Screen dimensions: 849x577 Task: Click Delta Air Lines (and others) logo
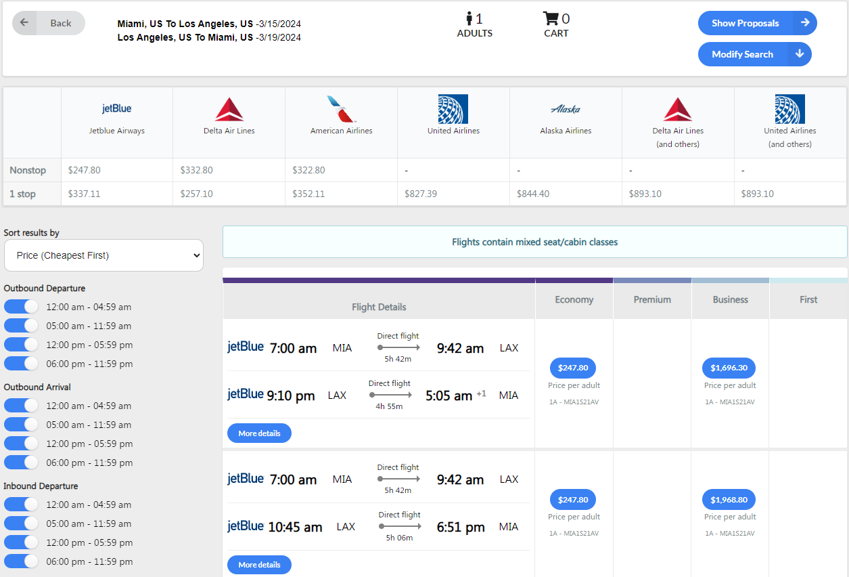coord(678,109)
